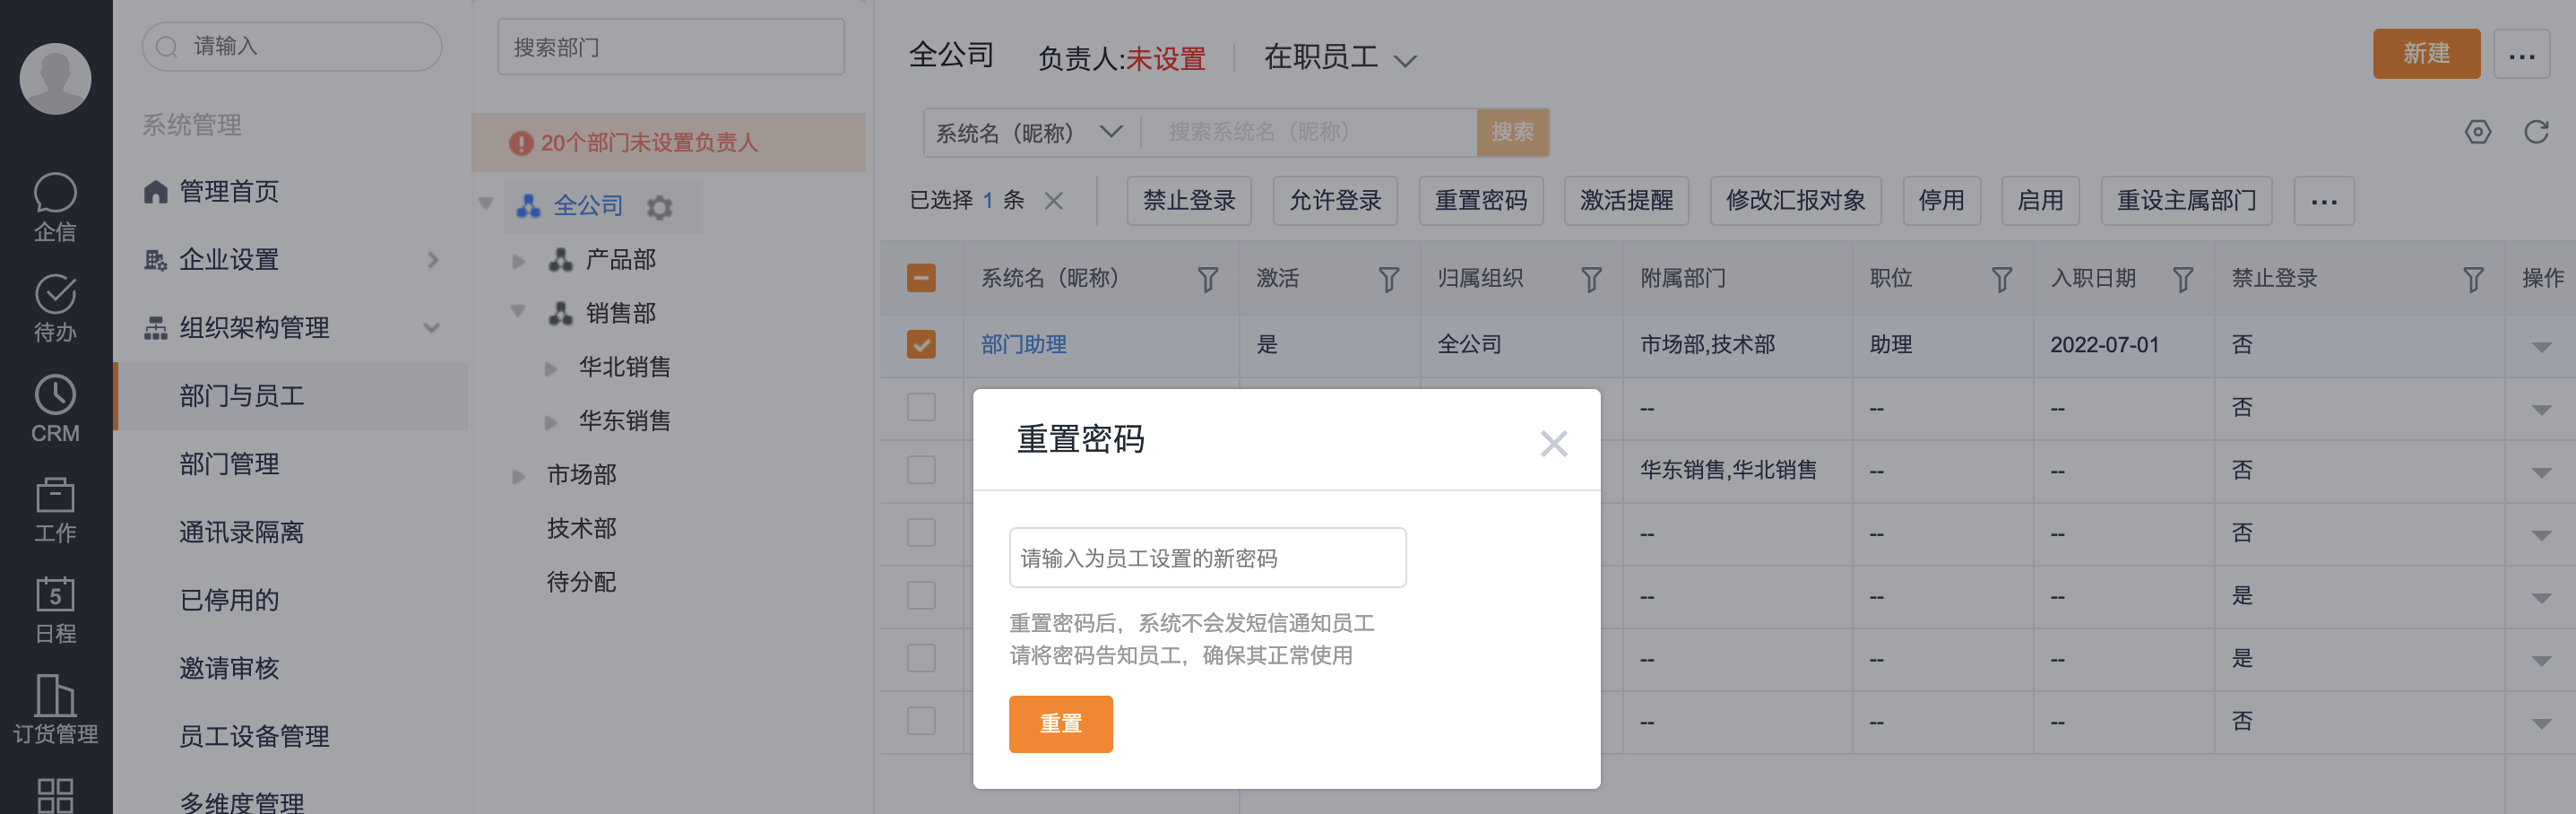The image size is (2576, 814).
Task: Click the 停用 button
Action: pyautogui.click(x=1941, y=201)
